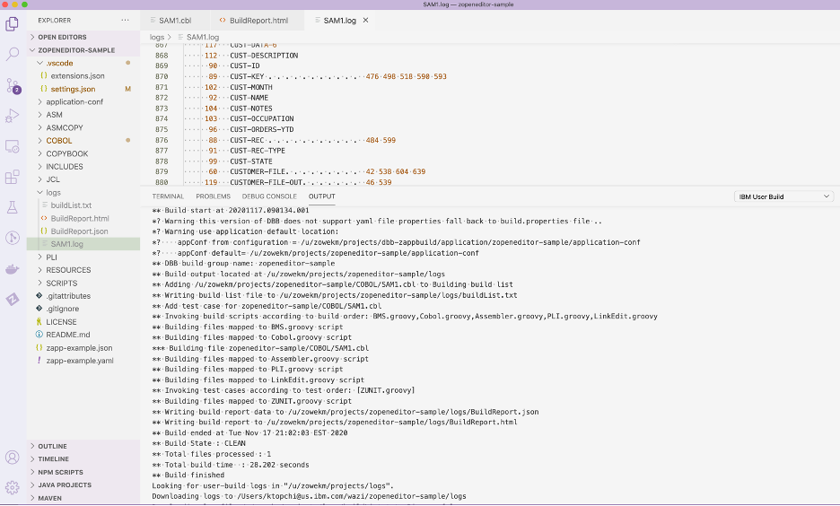Expand the PLI folder

coord(83,257)
